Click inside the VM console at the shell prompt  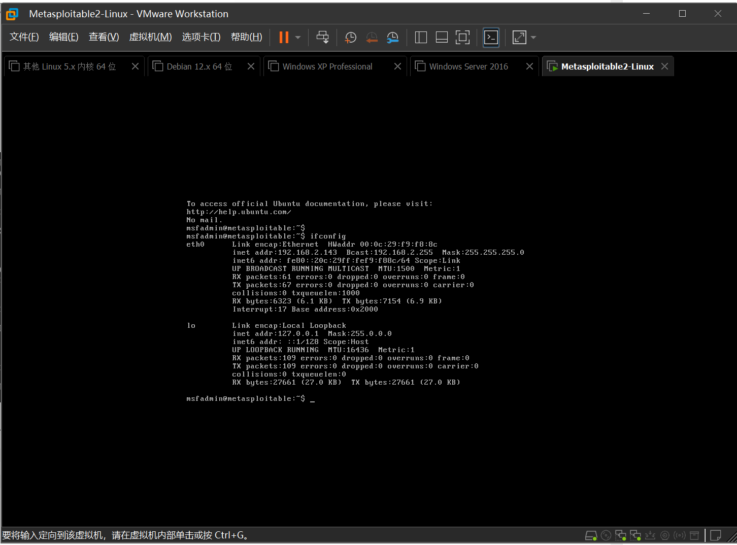[x=250, y=399]
